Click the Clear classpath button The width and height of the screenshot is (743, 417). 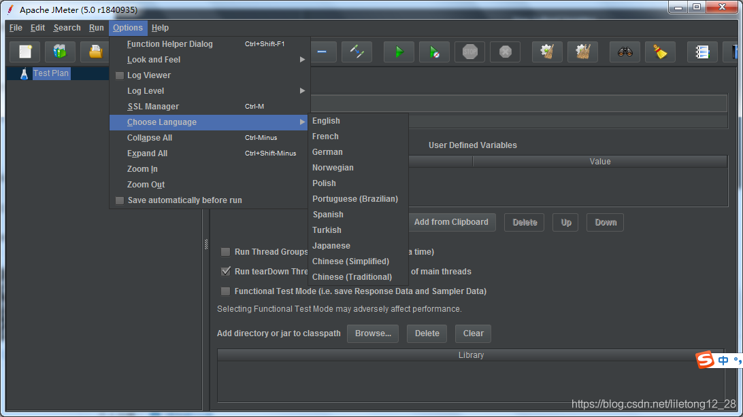(473, 333)
